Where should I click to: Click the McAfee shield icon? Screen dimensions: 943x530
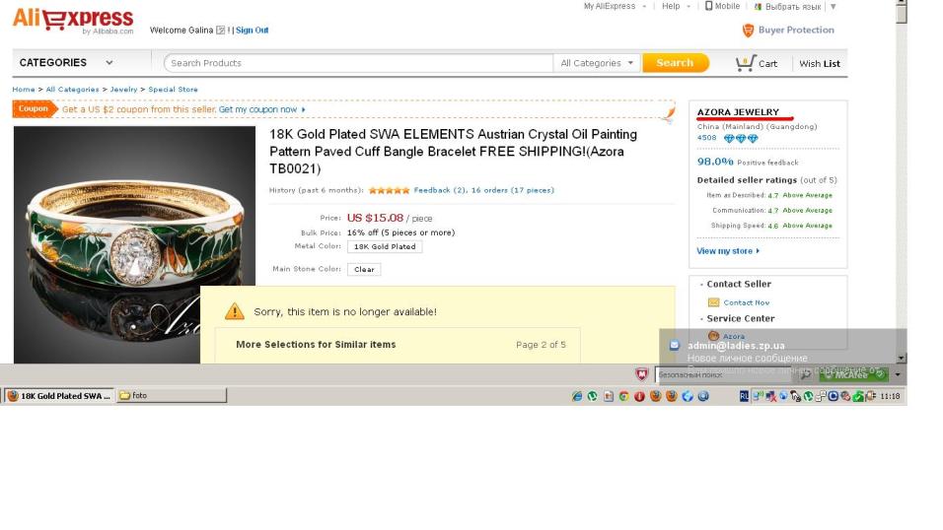point(642,374)
